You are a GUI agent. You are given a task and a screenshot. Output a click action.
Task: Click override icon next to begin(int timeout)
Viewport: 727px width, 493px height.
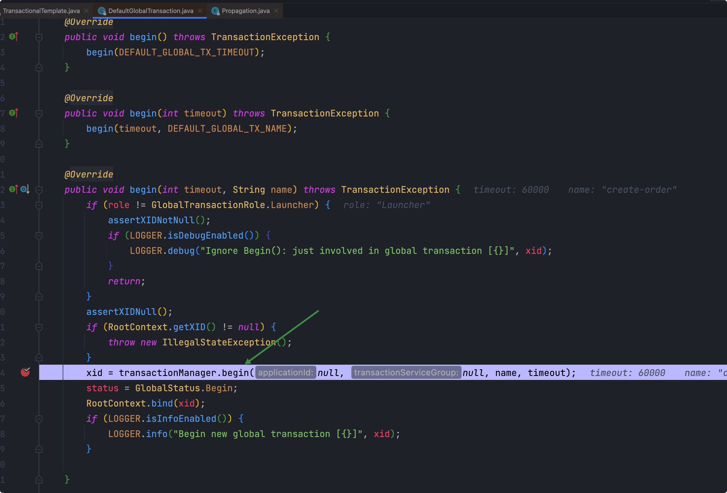tap(14, 113)
